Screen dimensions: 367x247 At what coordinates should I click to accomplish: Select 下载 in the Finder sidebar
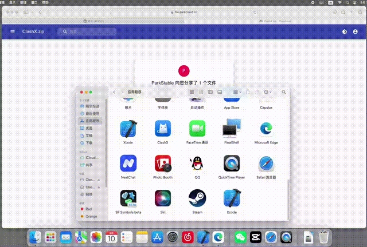(x=89, y=142)
